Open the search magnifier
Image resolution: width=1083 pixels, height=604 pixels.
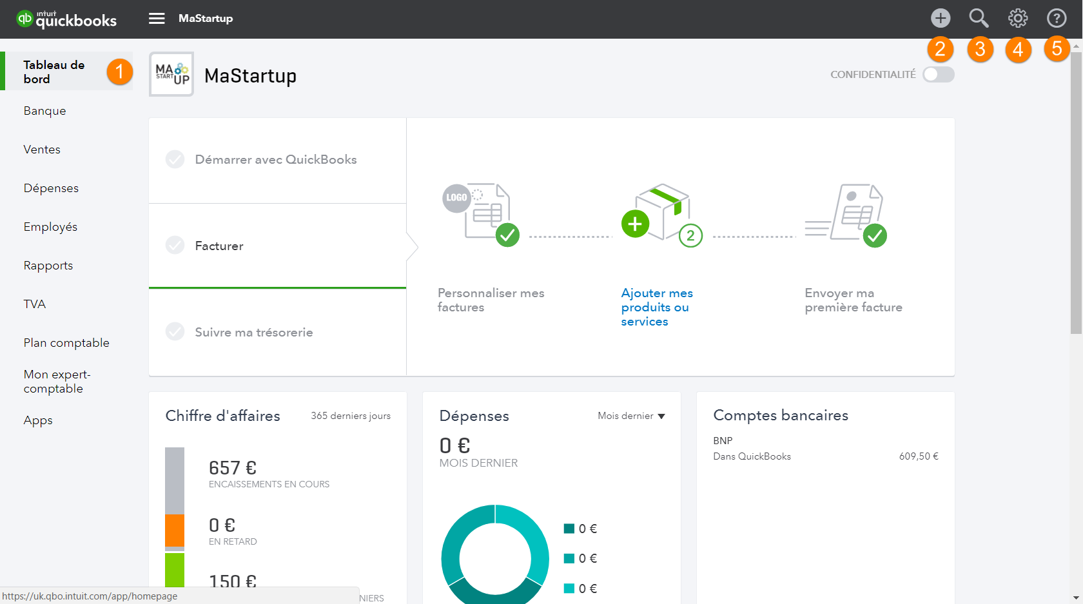979,18
